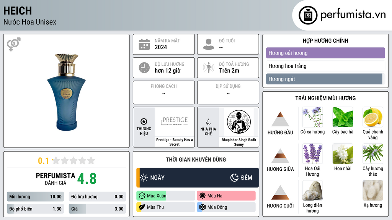The image size is (392, 220).
Task: Click the Hương oải hương purple accord bar
Action: 325,53
